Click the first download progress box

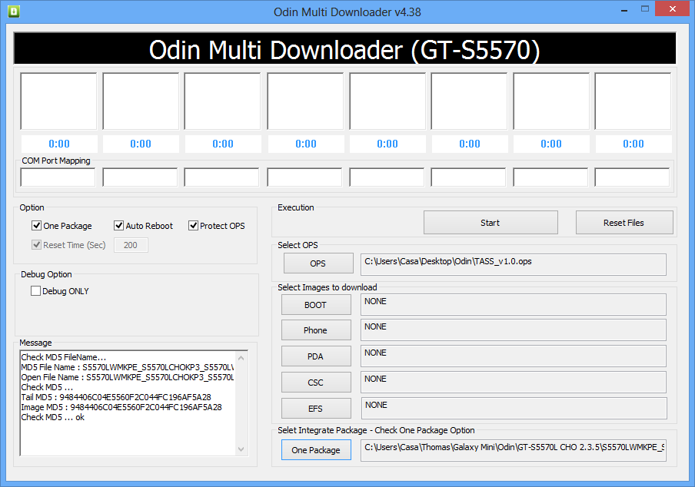[x=58, y=101]
